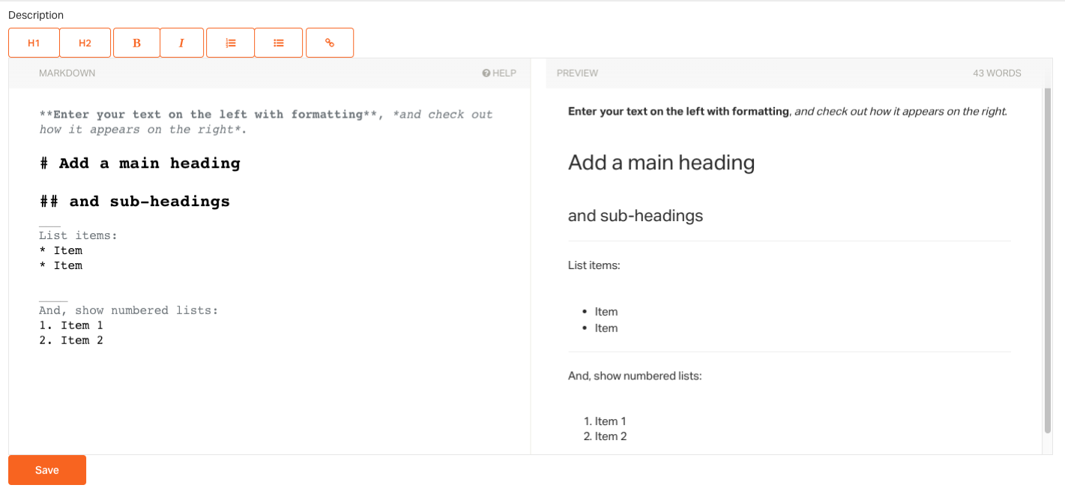Save the description
The height and width of the screenshot is (494, 1065).
47,470
